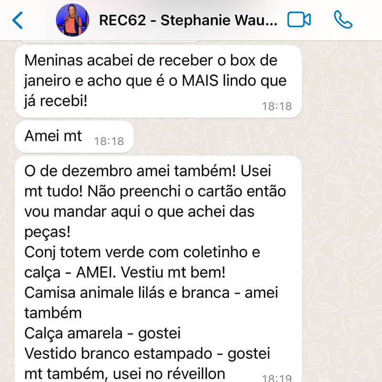Click the text 'Não preenchi o cartão então'
Screen dimensions: 382x382
tap(187, 191)
